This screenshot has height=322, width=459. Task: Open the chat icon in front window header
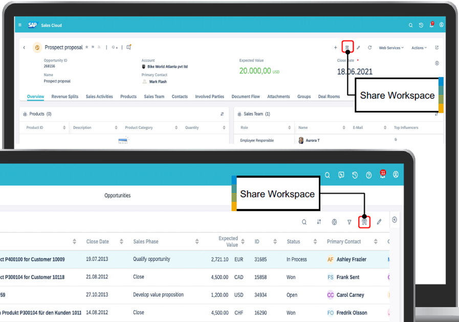click(341, 175)
